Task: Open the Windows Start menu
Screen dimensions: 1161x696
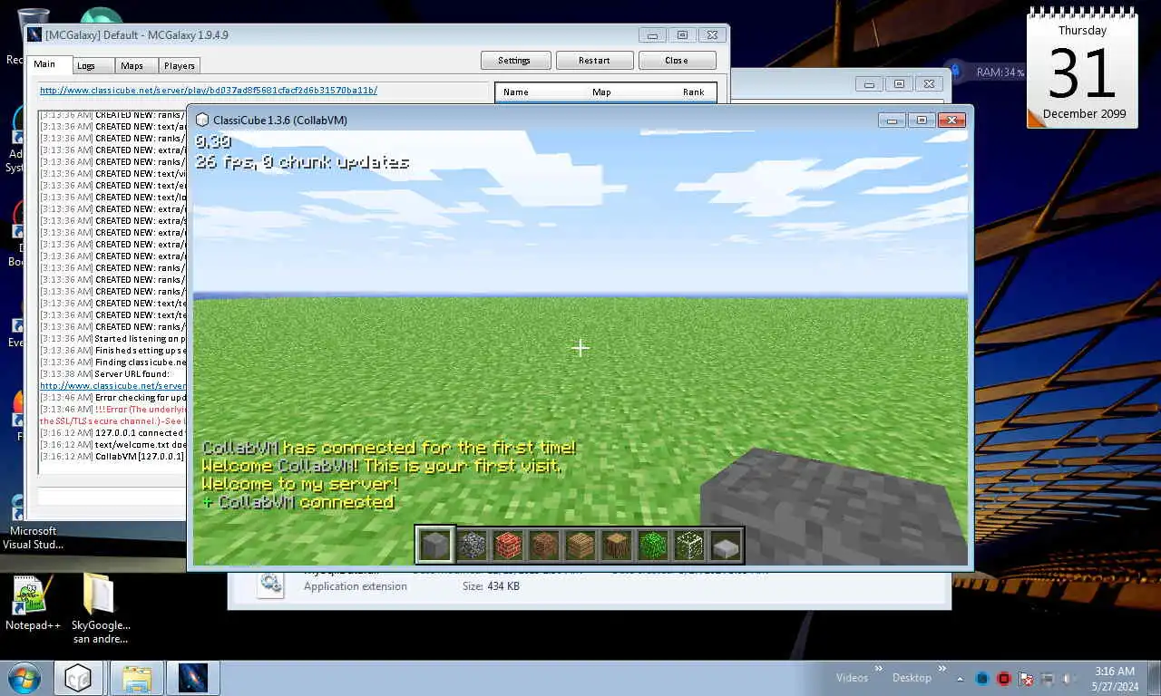Action: tap(24, 678)
